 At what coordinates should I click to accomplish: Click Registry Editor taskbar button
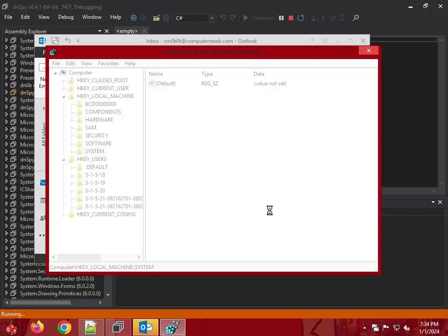tap(172, 327)
